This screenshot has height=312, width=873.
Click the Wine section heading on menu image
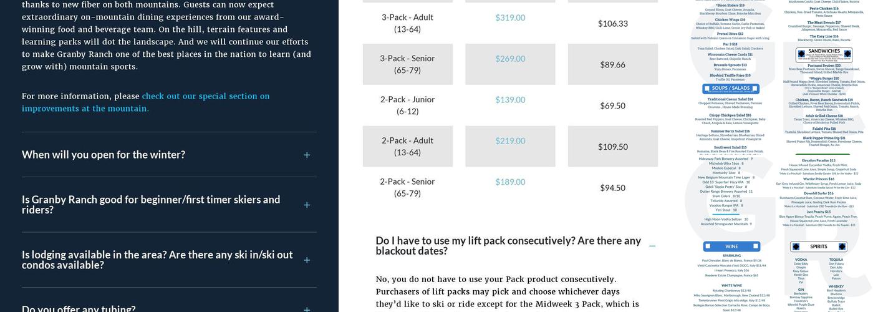point(731,246)
